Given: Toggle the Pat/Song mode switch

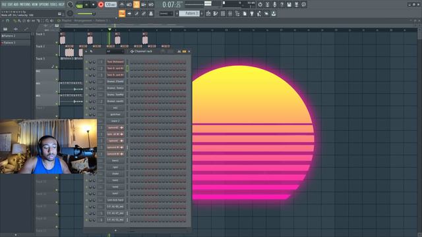Looking at the screenshot, I should (79, 5).
